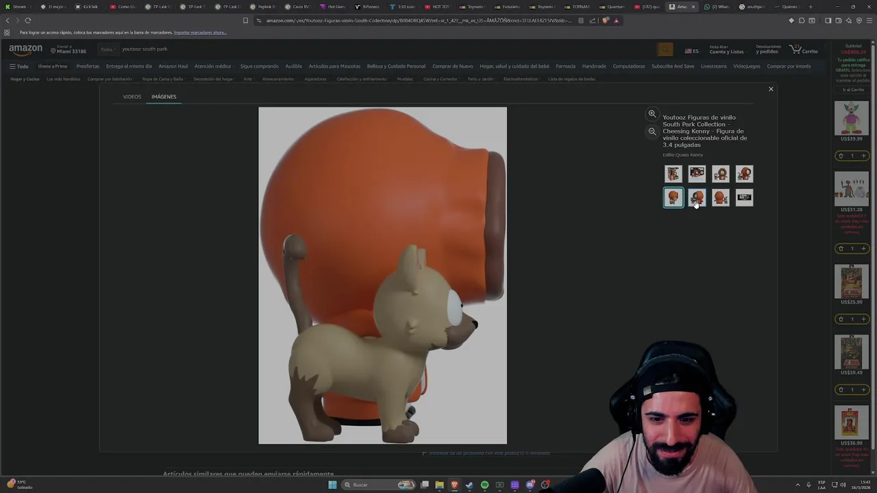This screenshot has width=877, height=493.
Task: Click Importar marcadores ahora link
Action: (199, 32)
